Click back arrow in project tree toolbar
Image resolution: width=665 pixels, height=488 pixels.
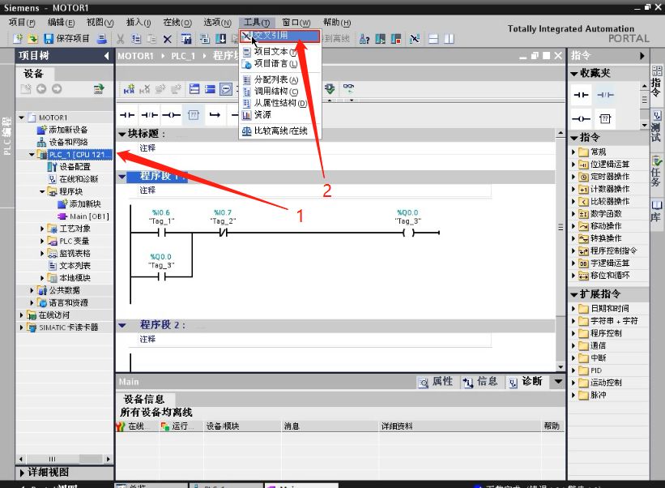[x=41, y=88]
